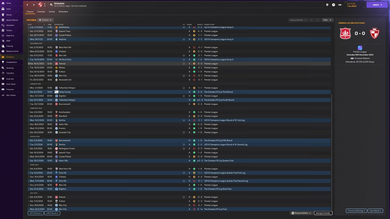The width and height of the screenshot is (390, 219).
Task: Open the Responsibilities dropdown
Action: coord(301,213)
